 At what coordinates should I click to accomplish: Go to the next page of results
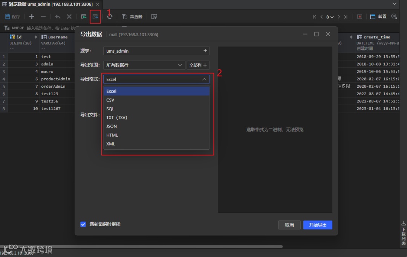pos(338,17)
